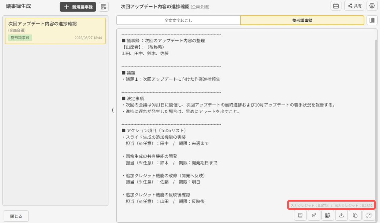Click the 担当 line showing 山田 and 反映後
380x223 pixels.
click(165, 201)
